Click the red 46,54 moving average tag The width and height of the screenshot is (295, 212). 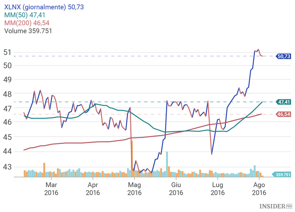tap(283, 114)
